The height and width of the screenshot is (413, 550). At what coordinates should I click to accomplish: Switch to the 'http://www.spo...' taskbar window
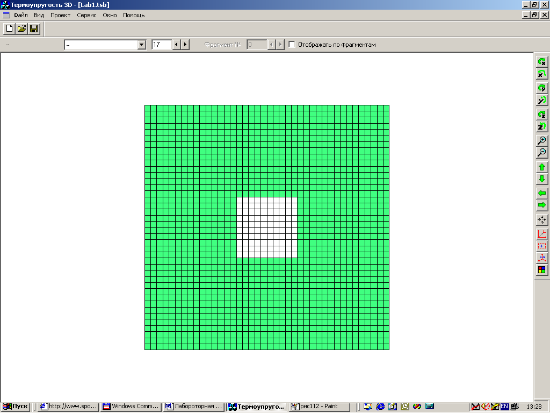(68, 407)
